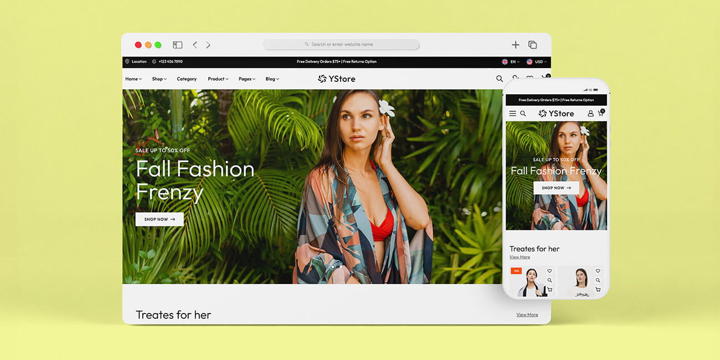The width and height of the screenshot is (720, 360).
Task: Click phone 'Fall Fashion Frenzy' headline
Action: pos(556,171)
